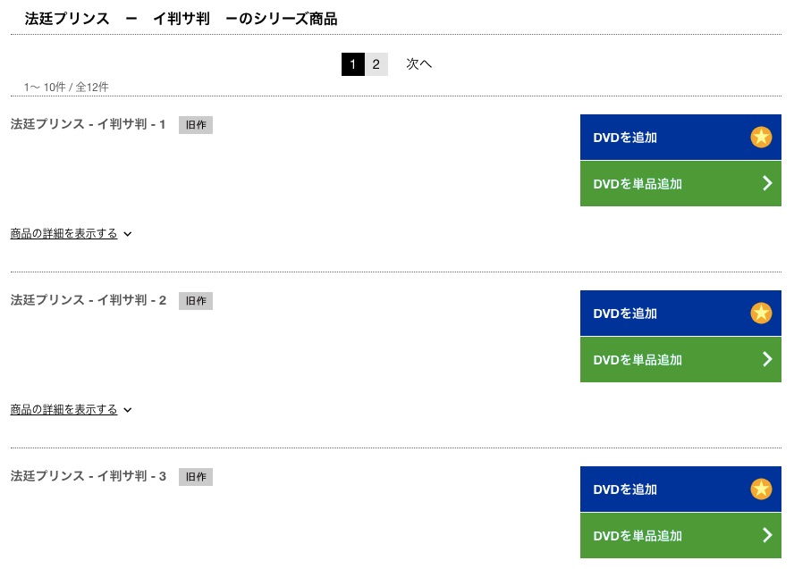Click arrow icon on volume 1 DVDを単品追加
This screenshot has width=794, height=569.
click(x=768, y=183)
